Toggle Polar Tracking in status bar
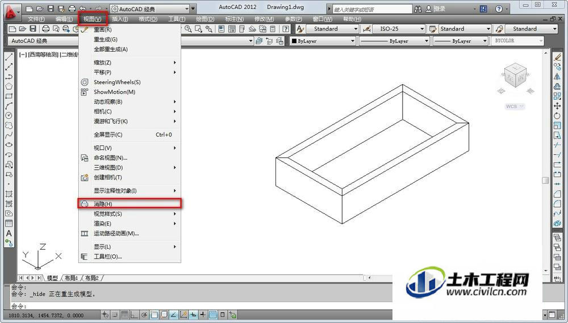Screen dimensions: 568x323 pyautogui.click(x=144, y=314)
